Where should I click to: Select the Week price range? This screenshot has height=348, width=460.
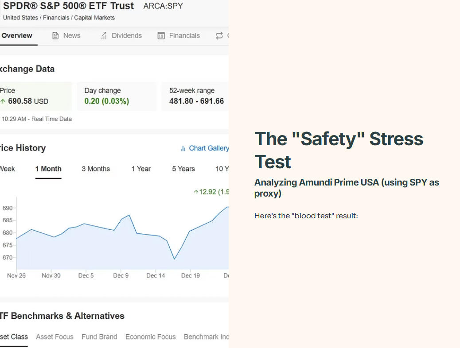point(8,169)
